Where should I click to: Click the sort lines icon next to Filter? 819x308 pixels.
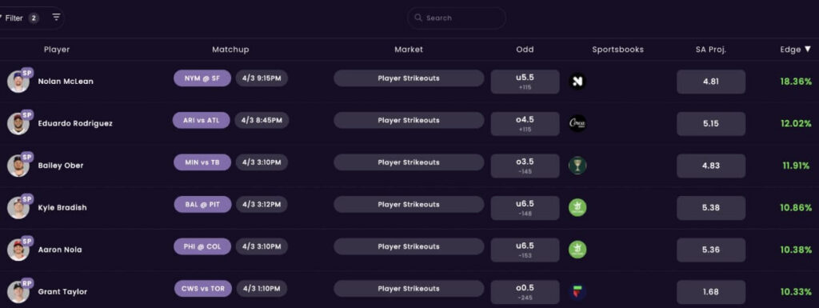[57, 18]
